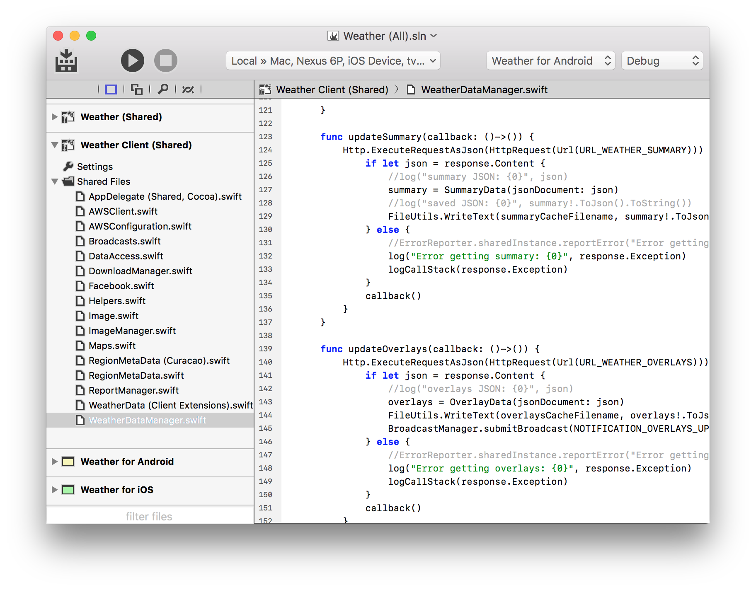The width and height of the screenshot is (756, 590).
Task: Click func updateOverlays declaration line
Action: [x=430, y=349]
